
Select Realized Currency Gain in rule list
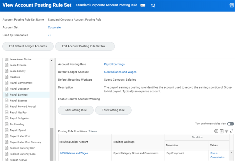pos(23,148)
